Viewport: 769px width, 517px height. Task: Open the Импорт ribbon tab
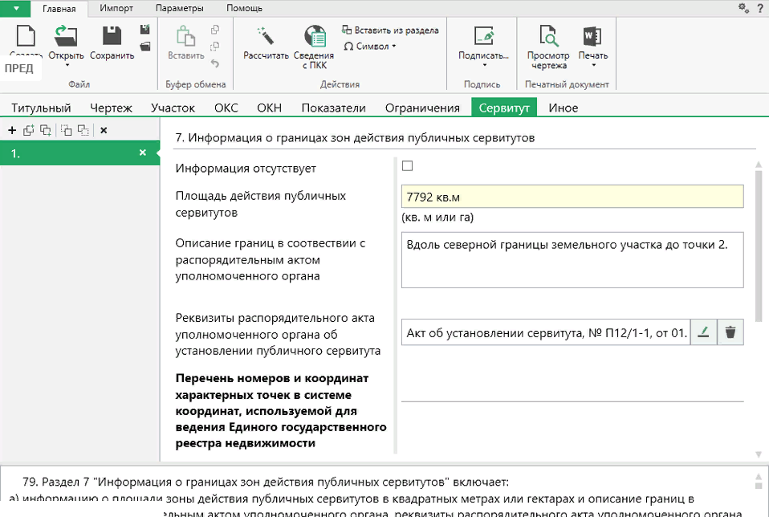tap(116, 8)
